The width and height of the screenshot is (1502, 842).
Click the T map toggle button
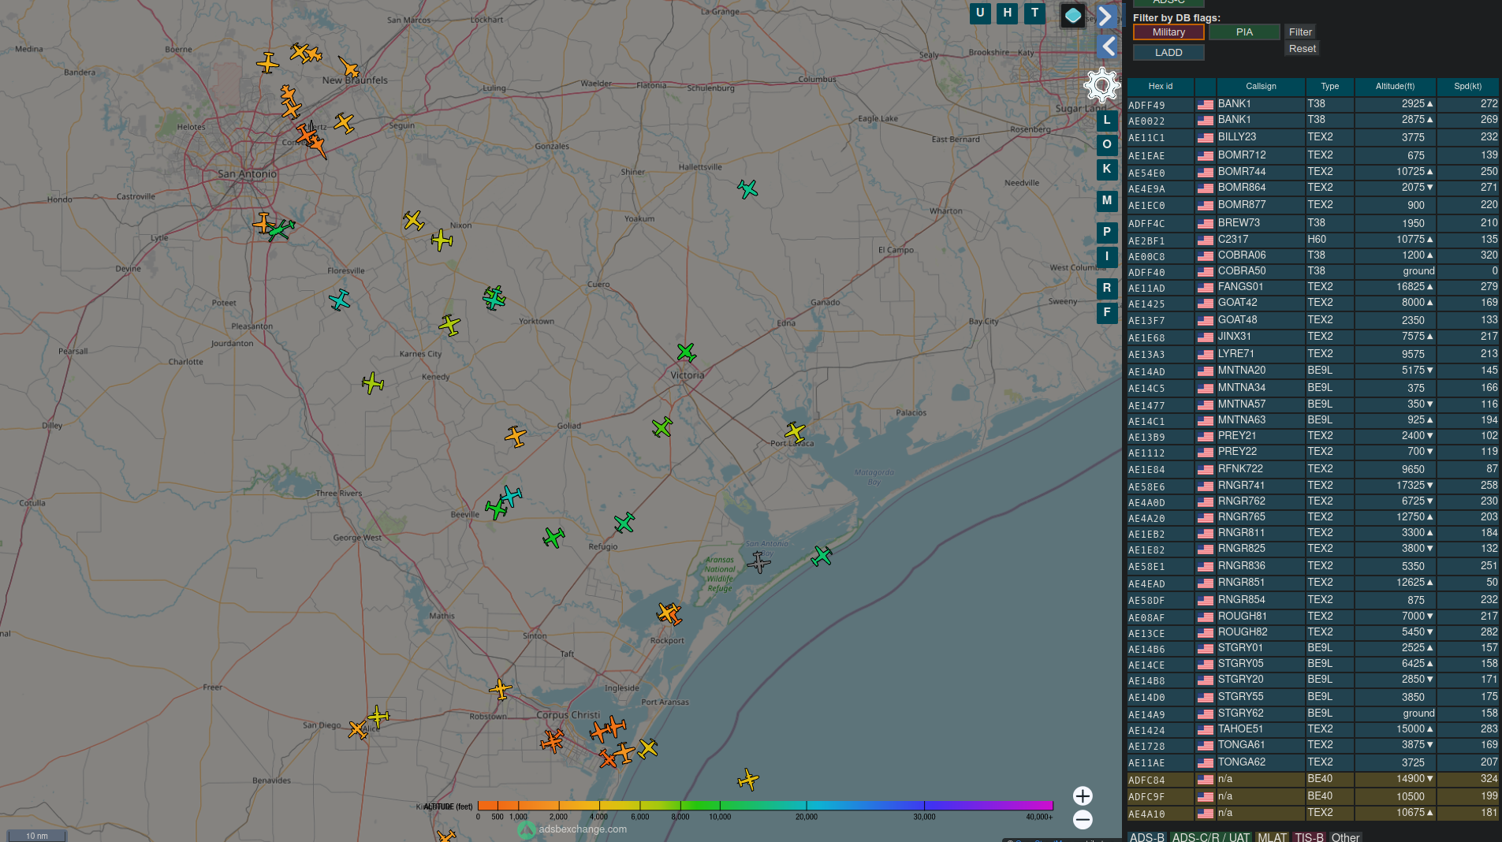1034,13
